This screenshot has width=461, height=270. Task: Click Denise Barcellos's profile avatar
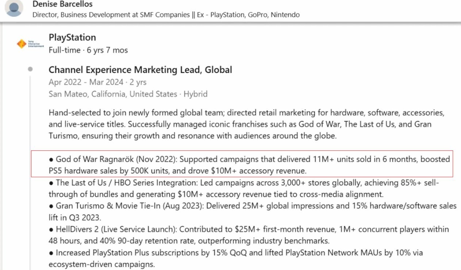click(14, 8)
